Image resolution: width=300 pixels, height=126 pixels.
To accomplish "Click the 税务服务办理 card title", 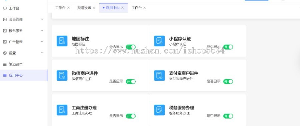I will pyautogui.click(x=182, y=108).
